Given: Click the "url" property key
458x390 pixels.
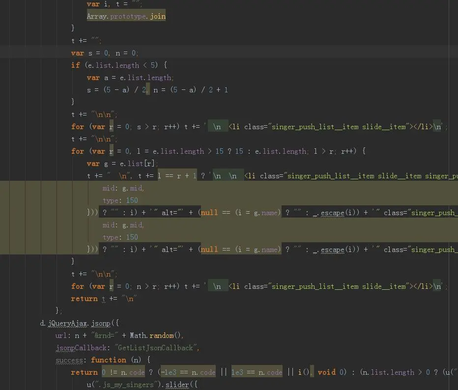Looking at the screenshot, I should 61,335.
